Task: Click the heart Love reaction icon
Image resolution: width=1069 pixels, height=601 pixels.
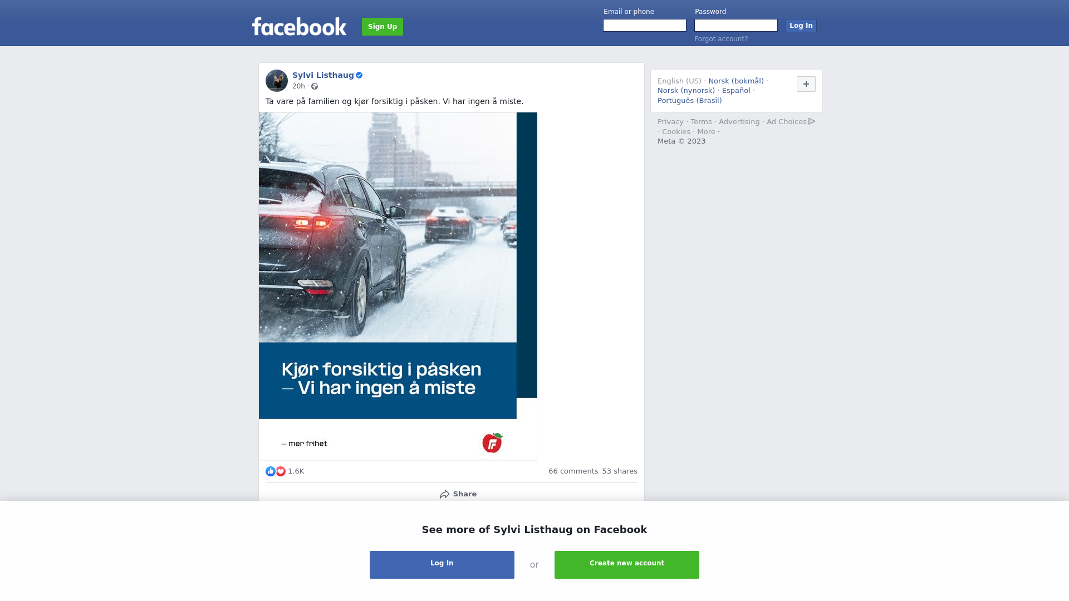Action: tap(281, 471)
